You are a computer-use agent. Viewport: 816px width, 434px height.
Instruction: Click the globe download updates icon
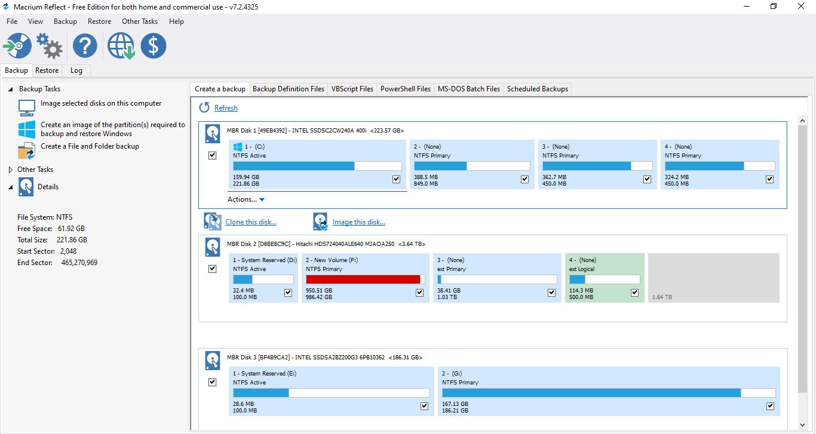coord(121,46)
